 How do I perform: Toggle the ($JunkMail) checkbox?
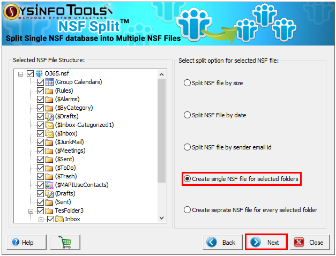[41, 142]
